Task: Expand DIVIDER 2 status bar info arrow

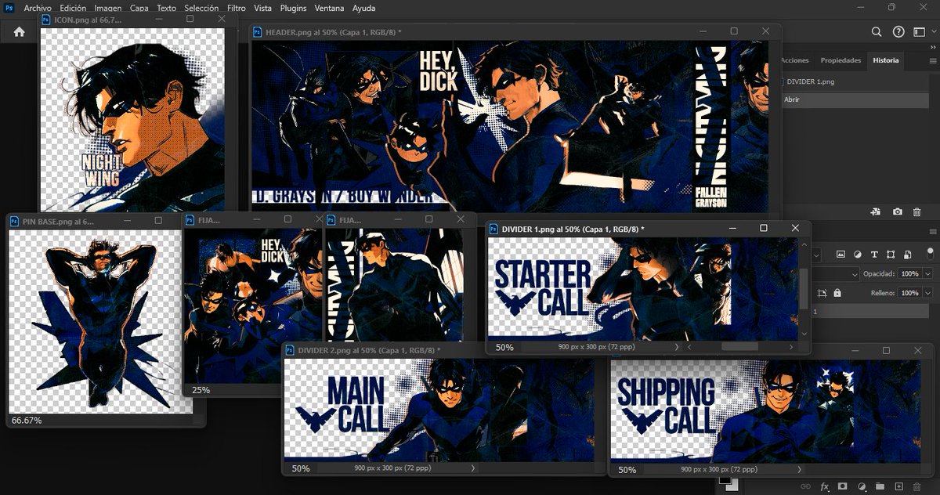Action: (473, 468)
